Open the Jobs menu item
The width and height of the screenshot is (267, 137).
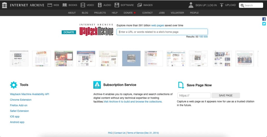[162, 13]
